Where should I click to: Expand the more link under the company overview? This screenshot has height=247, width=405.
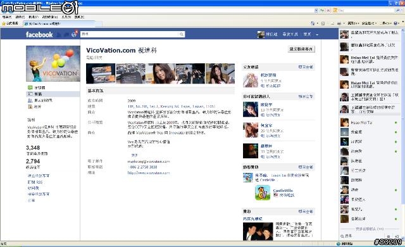[135, 155]
